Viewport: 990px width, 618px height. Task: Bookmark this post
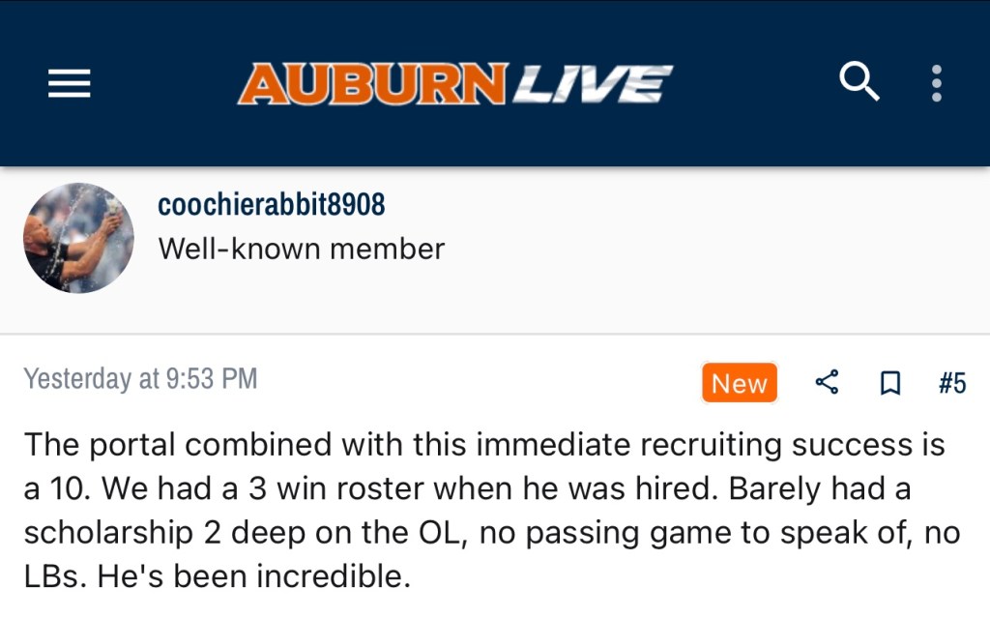[889, 384]
